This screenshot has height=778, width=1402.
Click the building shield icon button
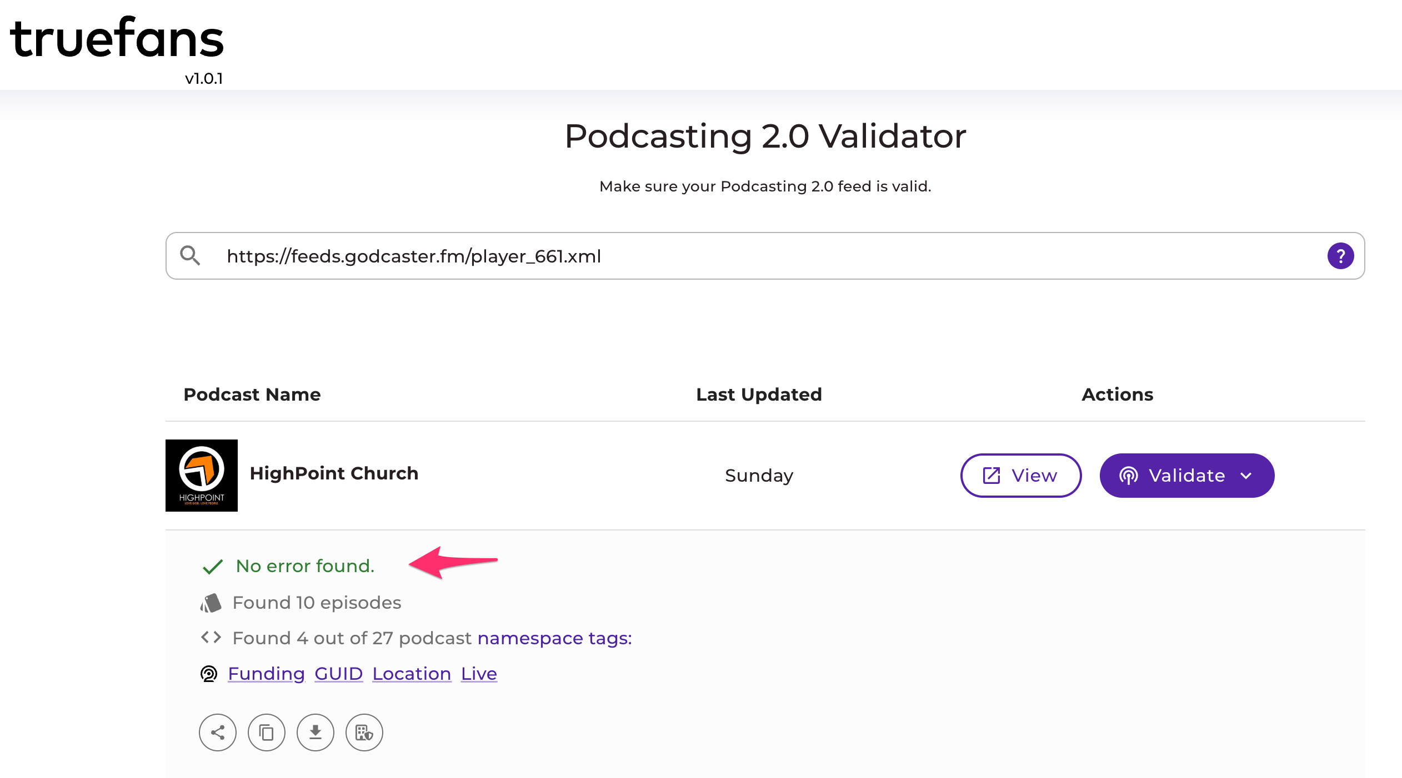[x=364, y=732]
